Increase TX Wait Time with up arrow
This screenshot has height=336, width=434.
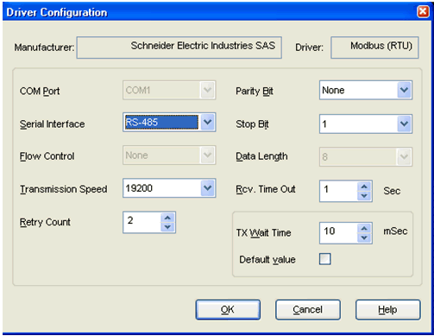tap(364, 228)
